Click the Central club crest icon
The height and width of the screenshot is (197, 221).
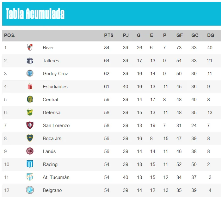click(30, 99)
